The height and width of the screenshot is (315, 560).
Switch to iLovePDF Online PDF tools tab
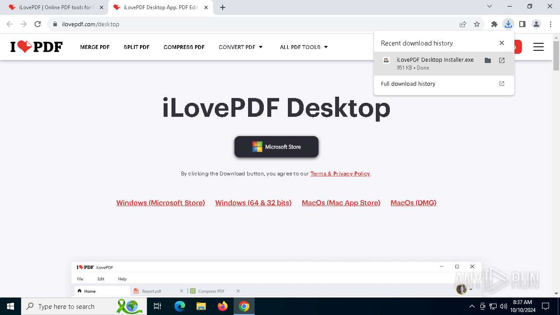[x=56, y=7]
